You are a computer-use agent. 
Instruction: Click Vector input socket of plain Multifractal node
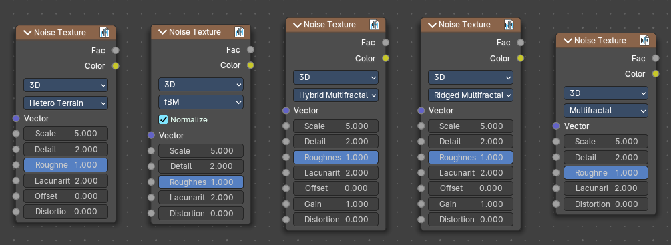556,126
